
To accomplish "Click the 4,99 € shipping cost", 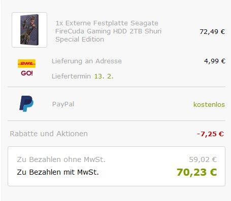I will tap(215, 61).
